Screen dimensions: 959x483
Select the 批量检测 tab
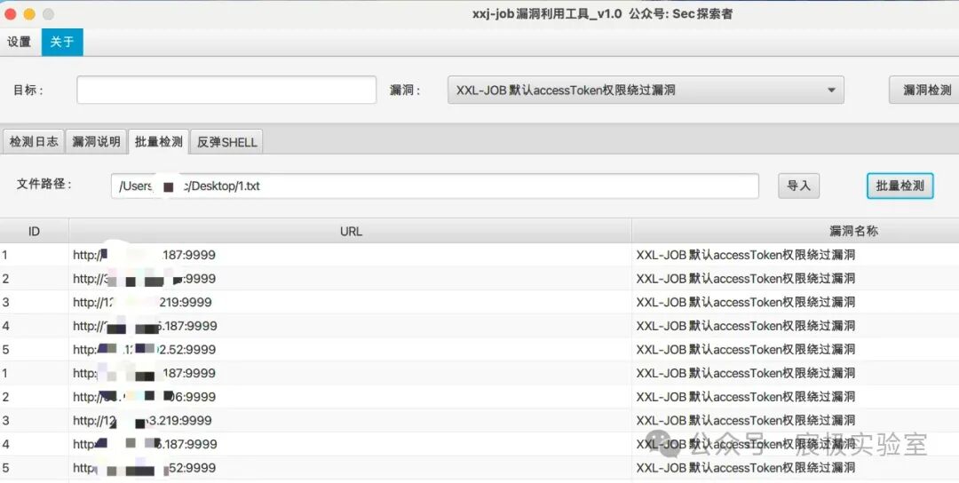coord(158,142)
